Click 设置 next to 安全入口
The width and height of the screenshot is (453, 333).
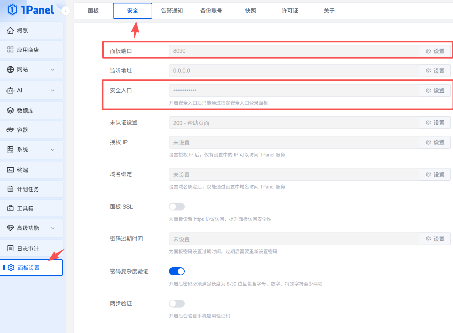coord(435,90)
